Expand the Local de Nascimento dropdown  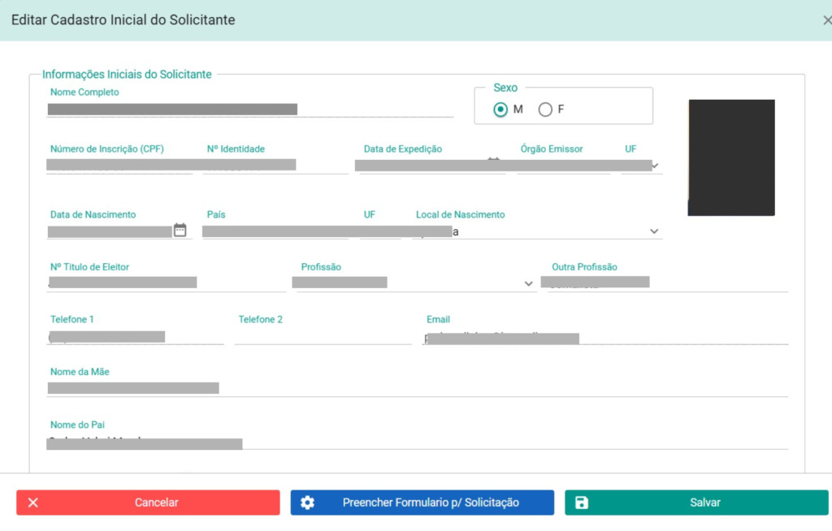[654, 231]
